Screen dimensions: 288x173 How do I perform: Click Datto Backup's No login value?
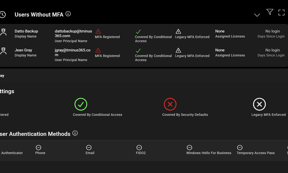[273, 31]
